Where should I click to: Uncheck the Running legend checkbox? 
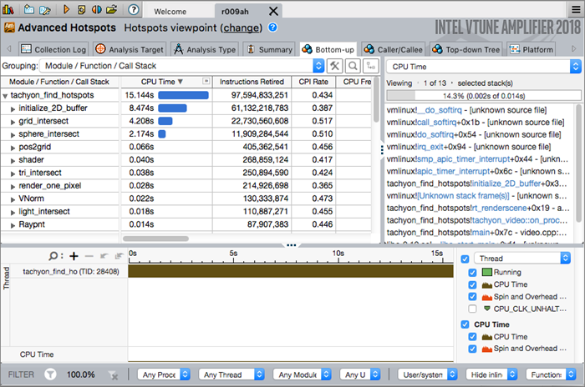pos(475,272)
